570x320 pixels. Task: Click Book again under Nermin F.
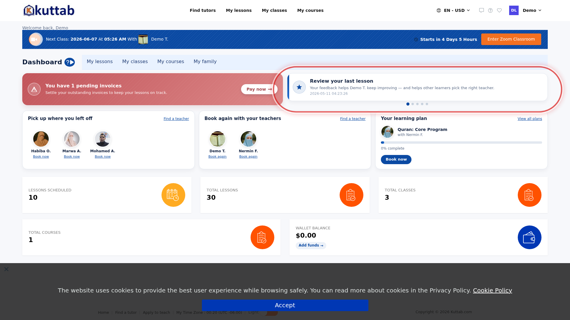click(x=248, y=157)
